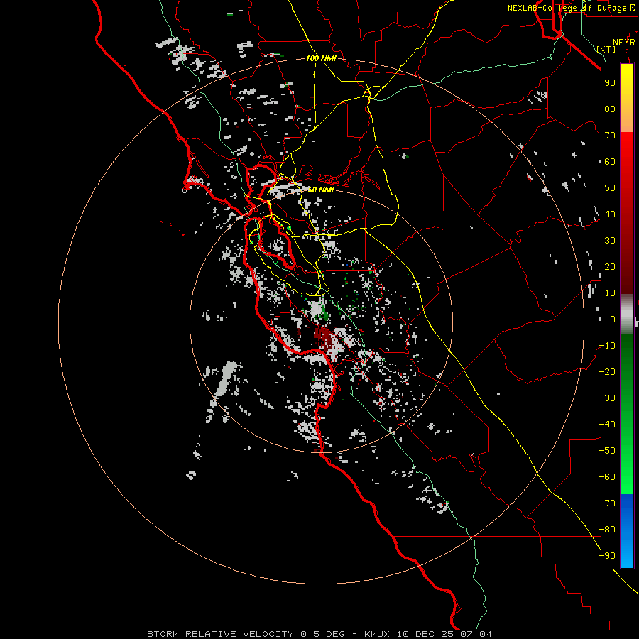Click the 70 value on the color scale

[610, 136]
